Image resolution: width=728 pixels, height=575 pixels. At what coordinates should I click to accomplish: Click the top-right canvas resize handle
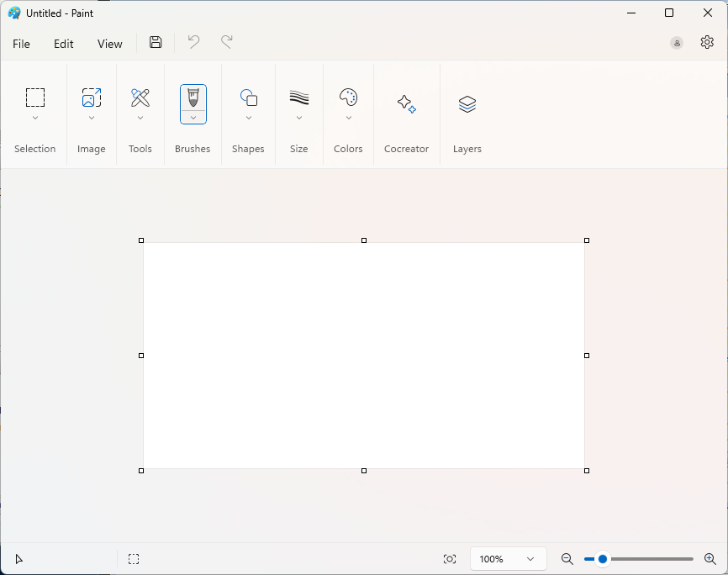(x=587, y=240)
